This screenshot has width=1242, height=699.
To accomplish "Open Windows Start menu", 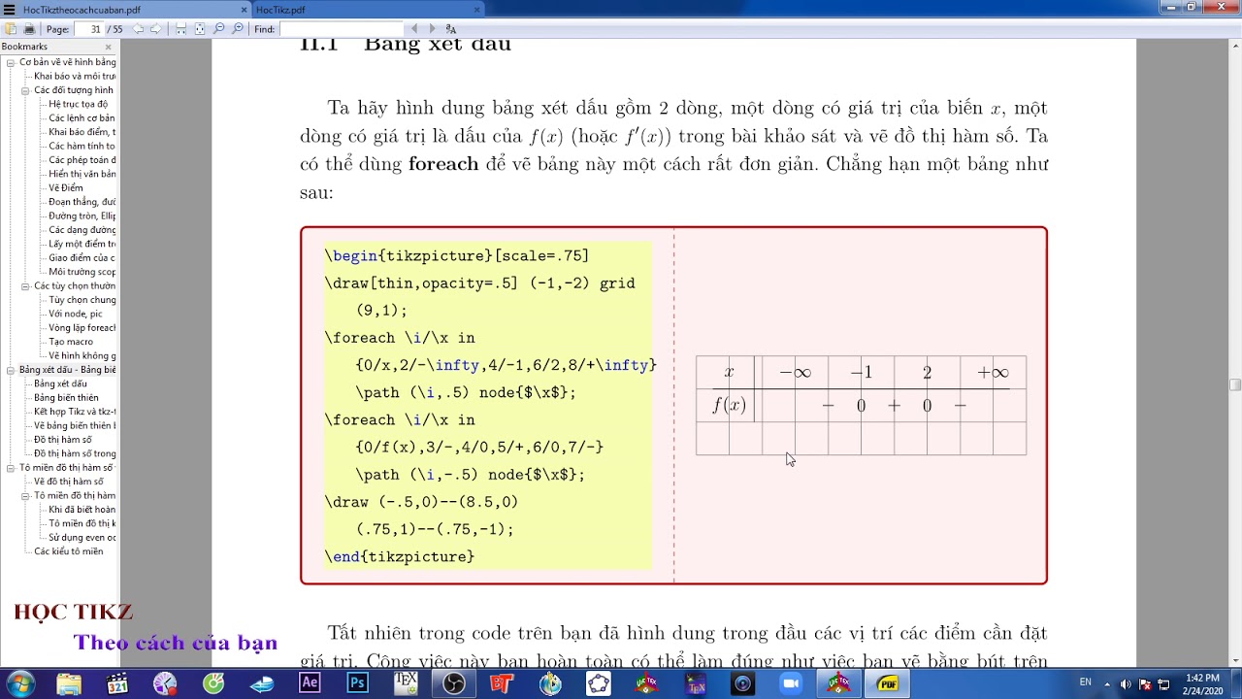I will 20,683.
